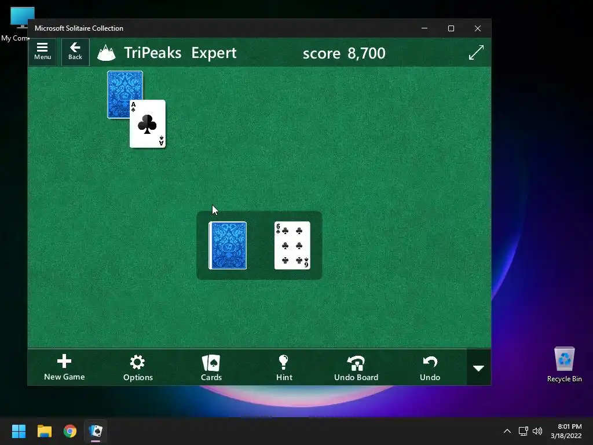Minimize the Solitaire Collection window
Viewport: 593px width, 445px height.
(424, 28)
